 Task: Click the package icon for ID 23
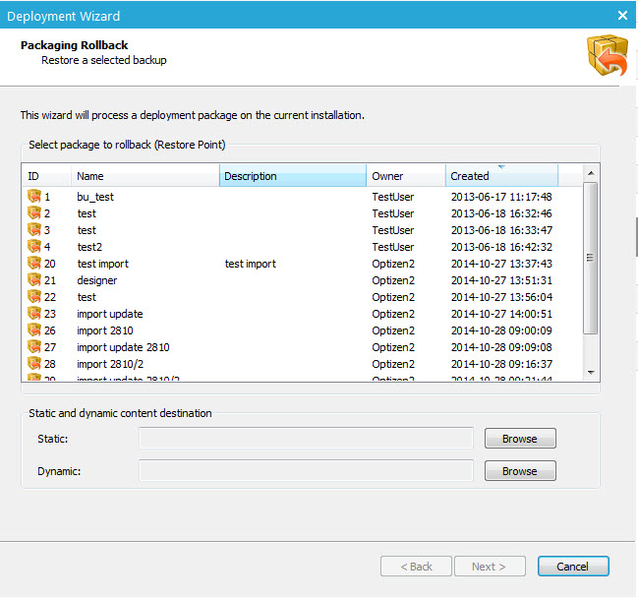[x=34, y=314]
